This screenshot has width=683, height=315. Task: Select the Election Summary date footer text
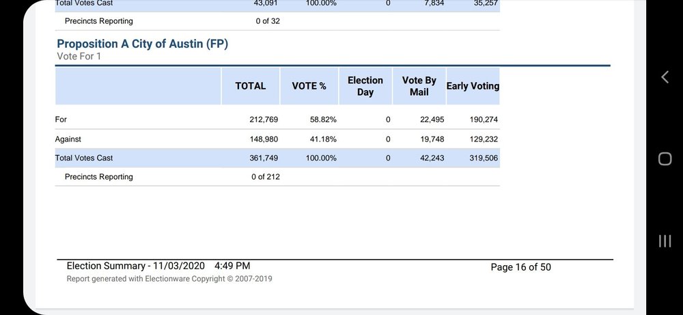click(158, 266)
